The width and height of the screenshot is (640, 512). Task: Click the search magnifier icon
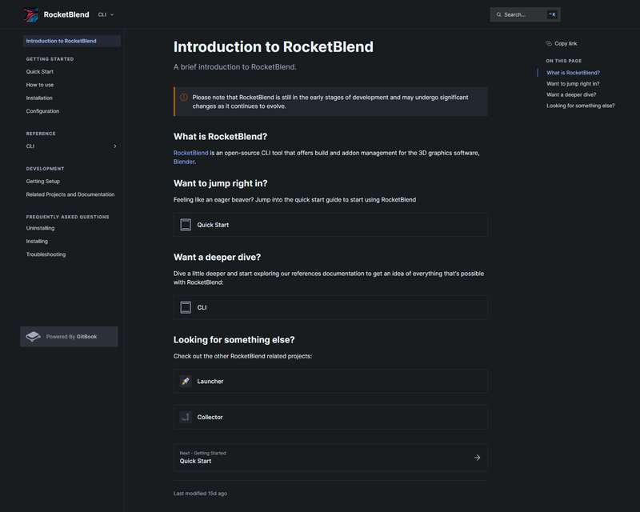(498, 14)
